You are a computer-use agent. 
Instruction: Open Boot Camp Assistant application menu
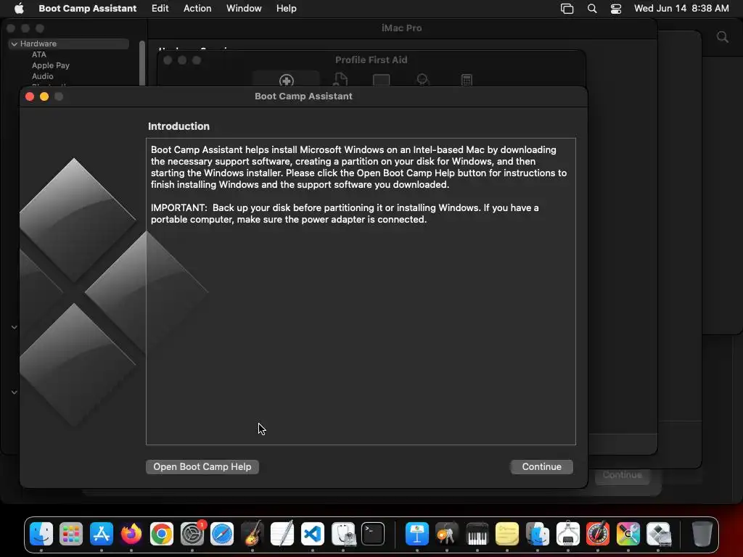point(88,8)
